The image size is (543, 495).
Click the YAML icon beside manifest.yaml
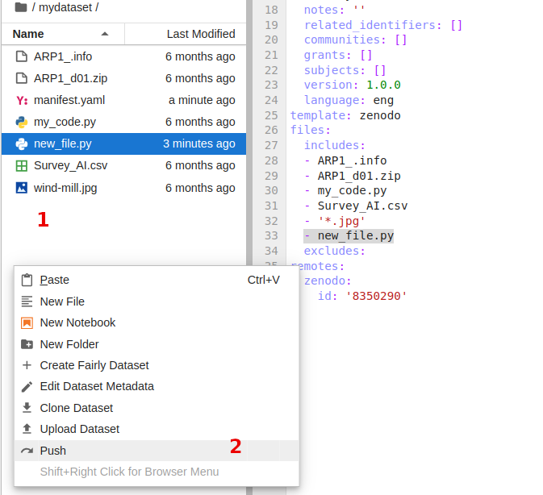[22, 100]
